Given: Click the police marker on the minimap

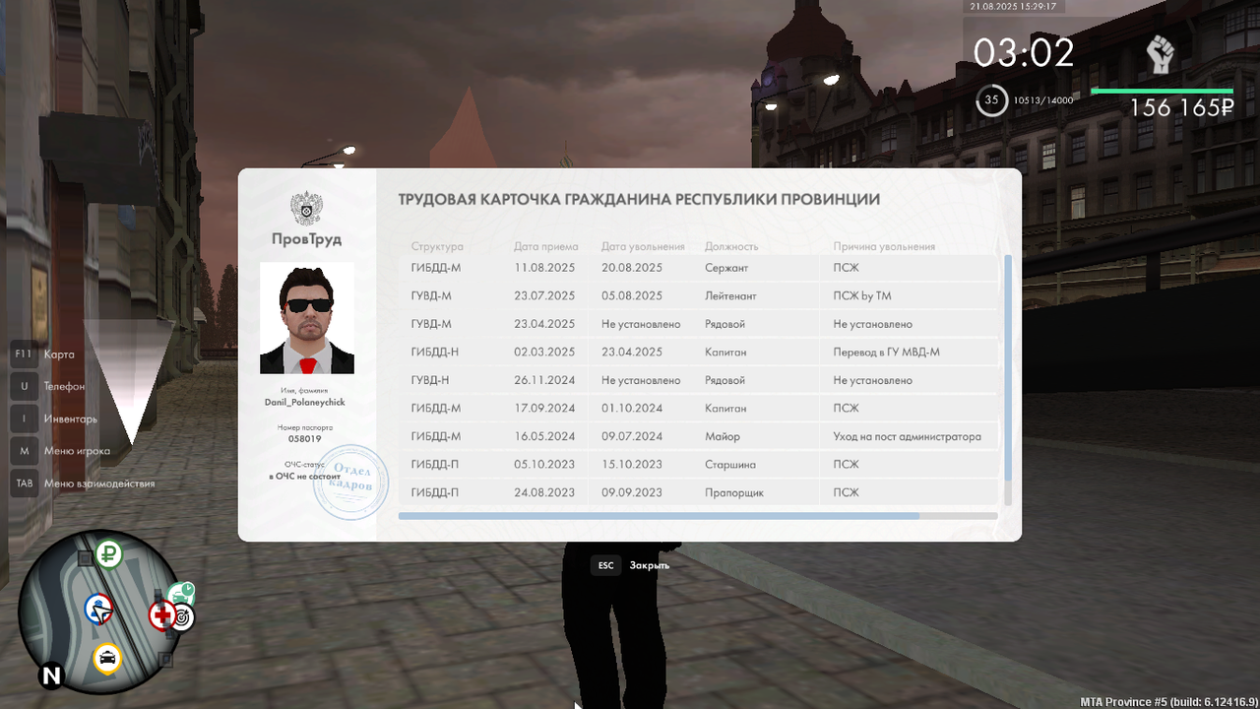Looking at the screenshot, I should tap(97, 610).
